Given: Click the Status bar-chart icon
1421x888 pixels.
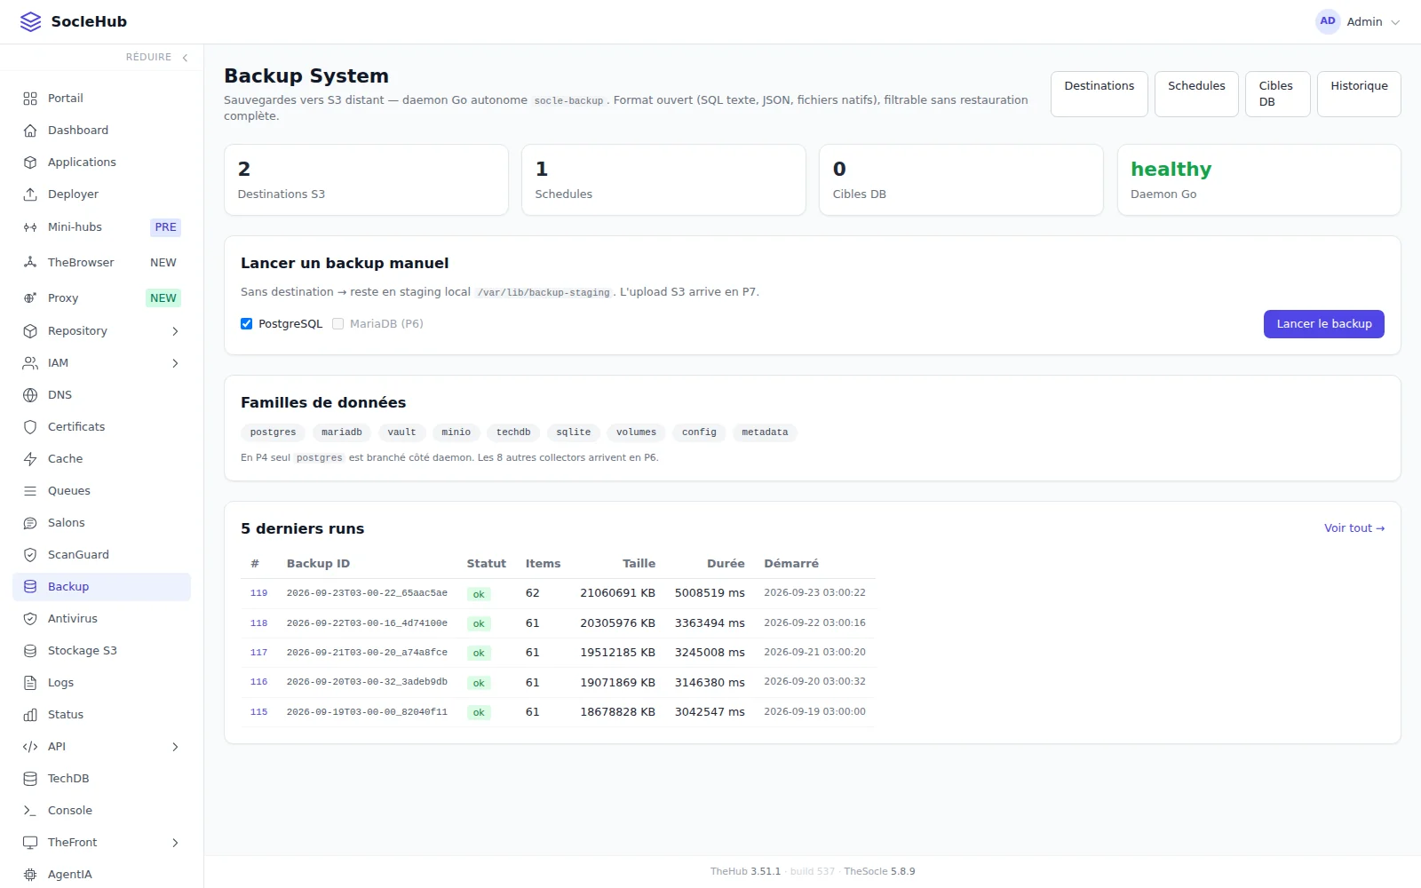Looking at the screenshot, I should [x=30, y=715].
